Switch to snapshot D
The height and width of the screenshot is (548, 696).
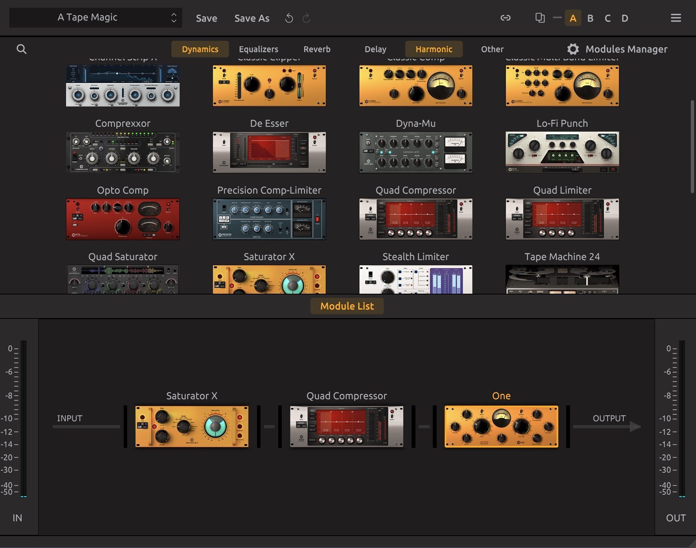(x=625, y=18)
